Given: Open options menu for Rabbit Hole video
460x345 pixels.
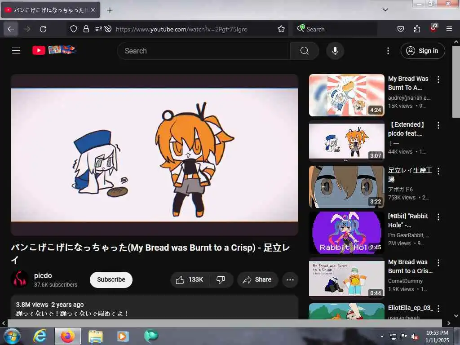Looking at the screenshot, I should point(438,217).
